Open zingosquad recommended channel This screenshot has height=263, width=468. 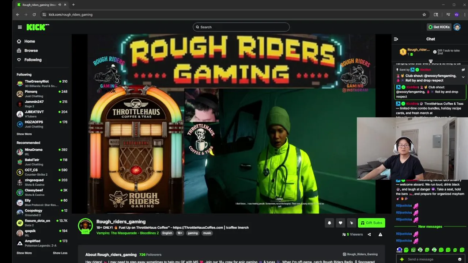click(x=42, y=182)
